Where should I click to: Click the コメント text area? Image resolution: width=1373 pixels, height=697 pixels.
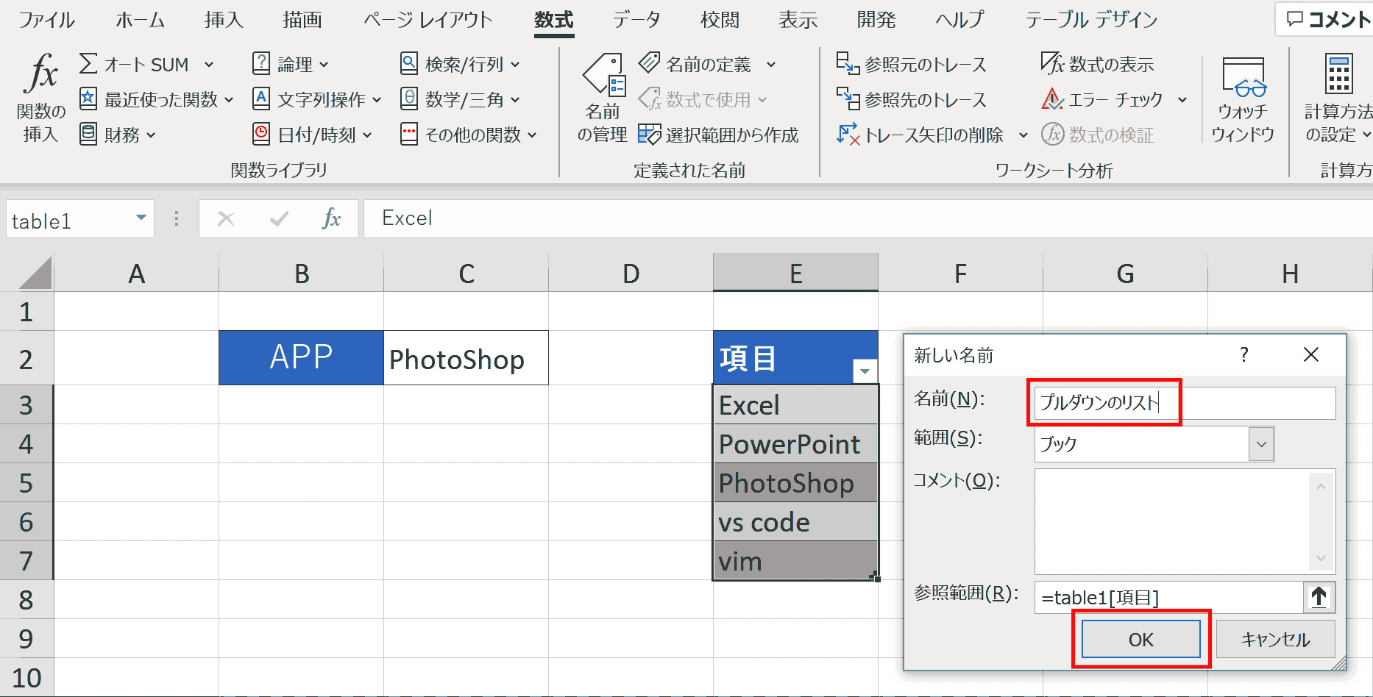click(1185, 522)
